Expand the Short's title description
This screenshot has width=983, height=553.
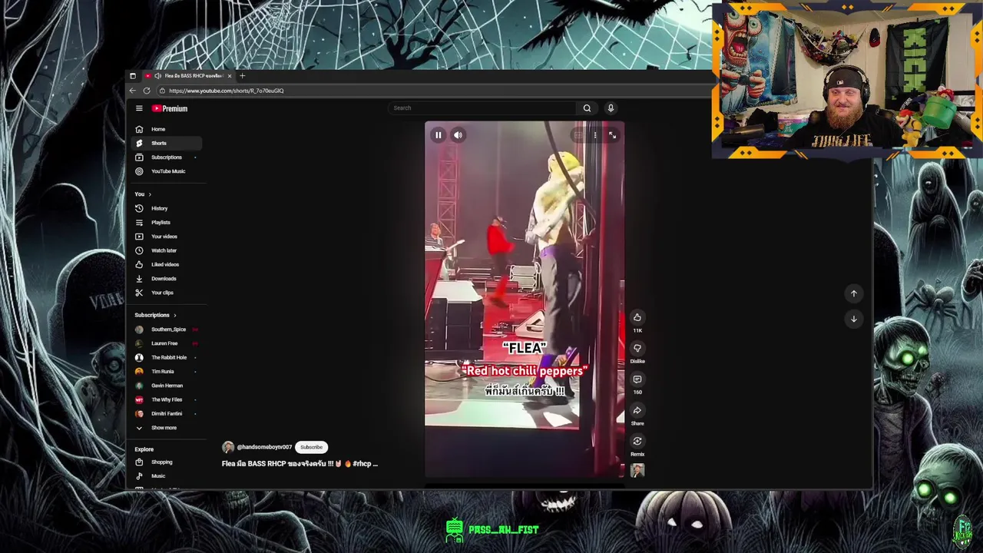tap(300, 464)
